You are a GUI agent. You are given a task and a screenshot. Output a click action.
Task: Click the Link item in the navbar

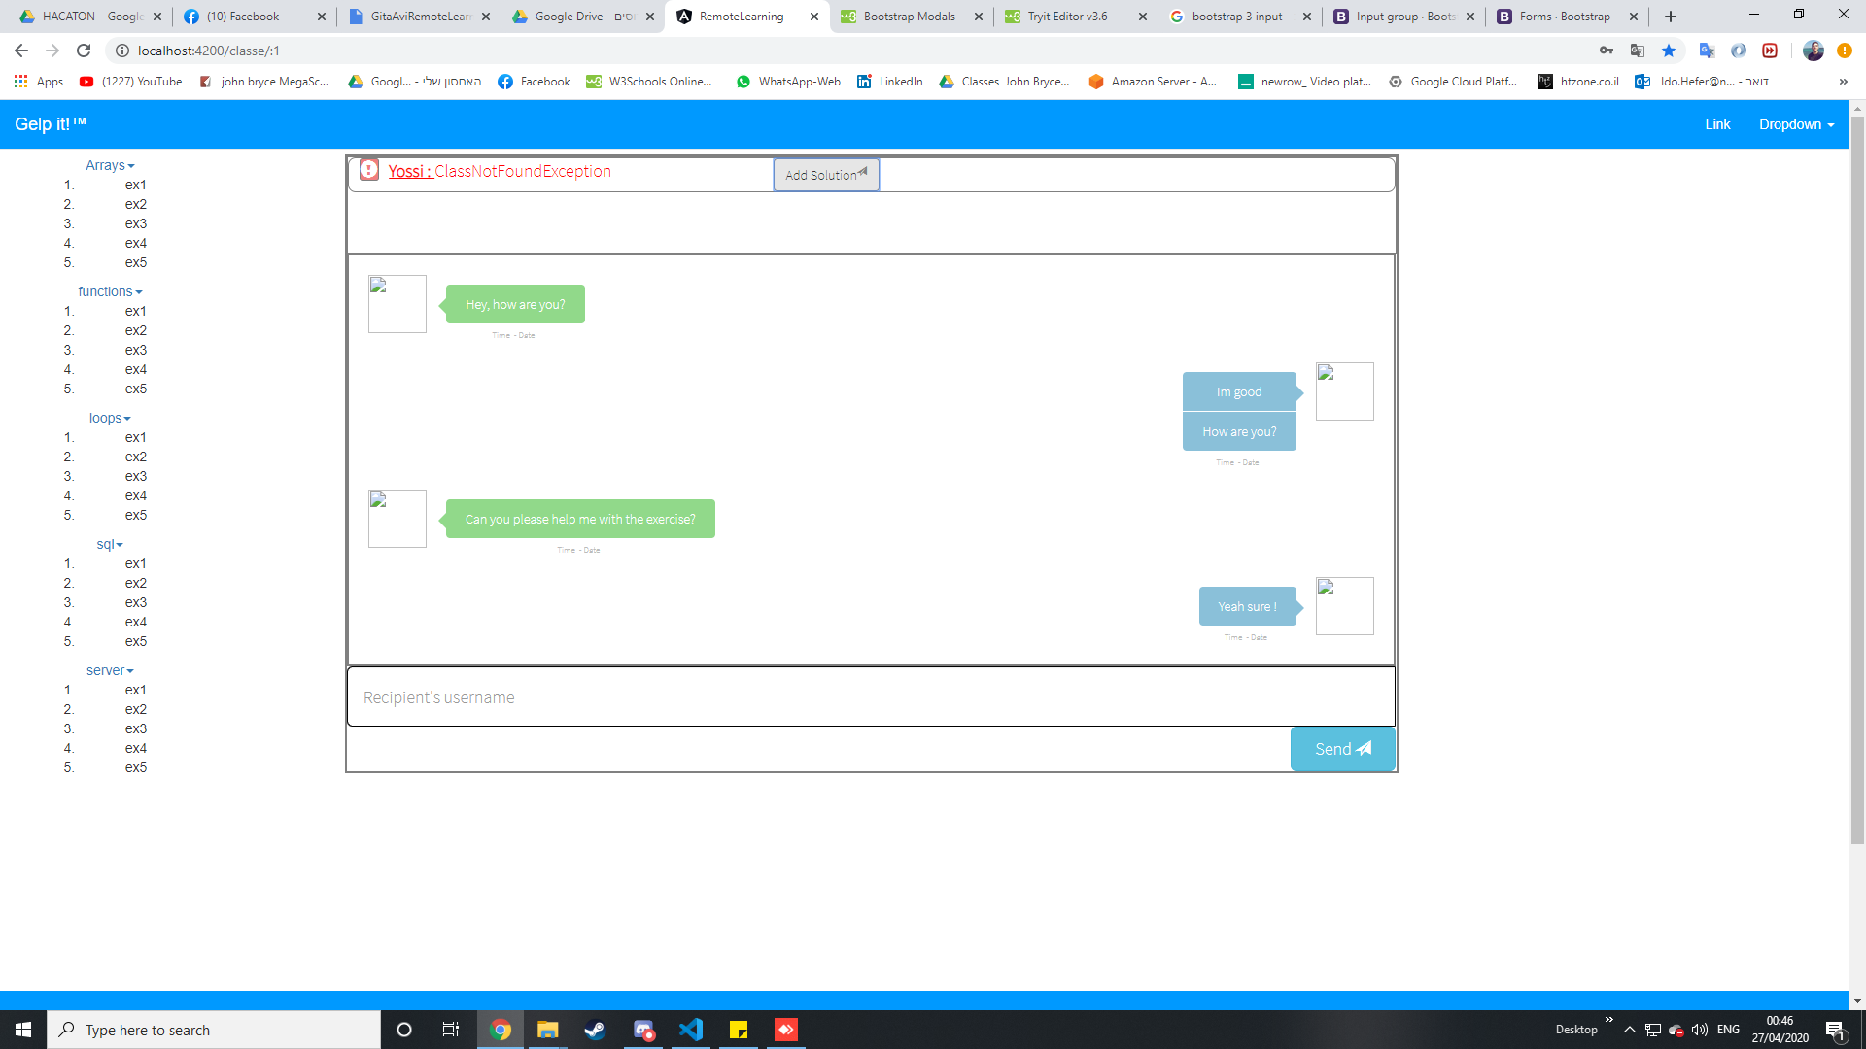point(1717,124)
